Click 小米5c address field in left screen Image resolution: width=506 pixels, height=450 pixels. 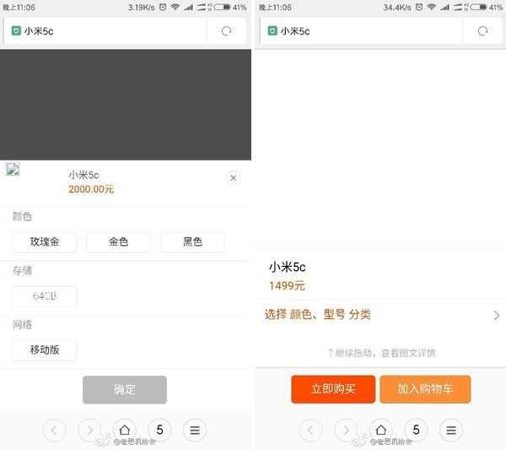[x=105, y=31]
